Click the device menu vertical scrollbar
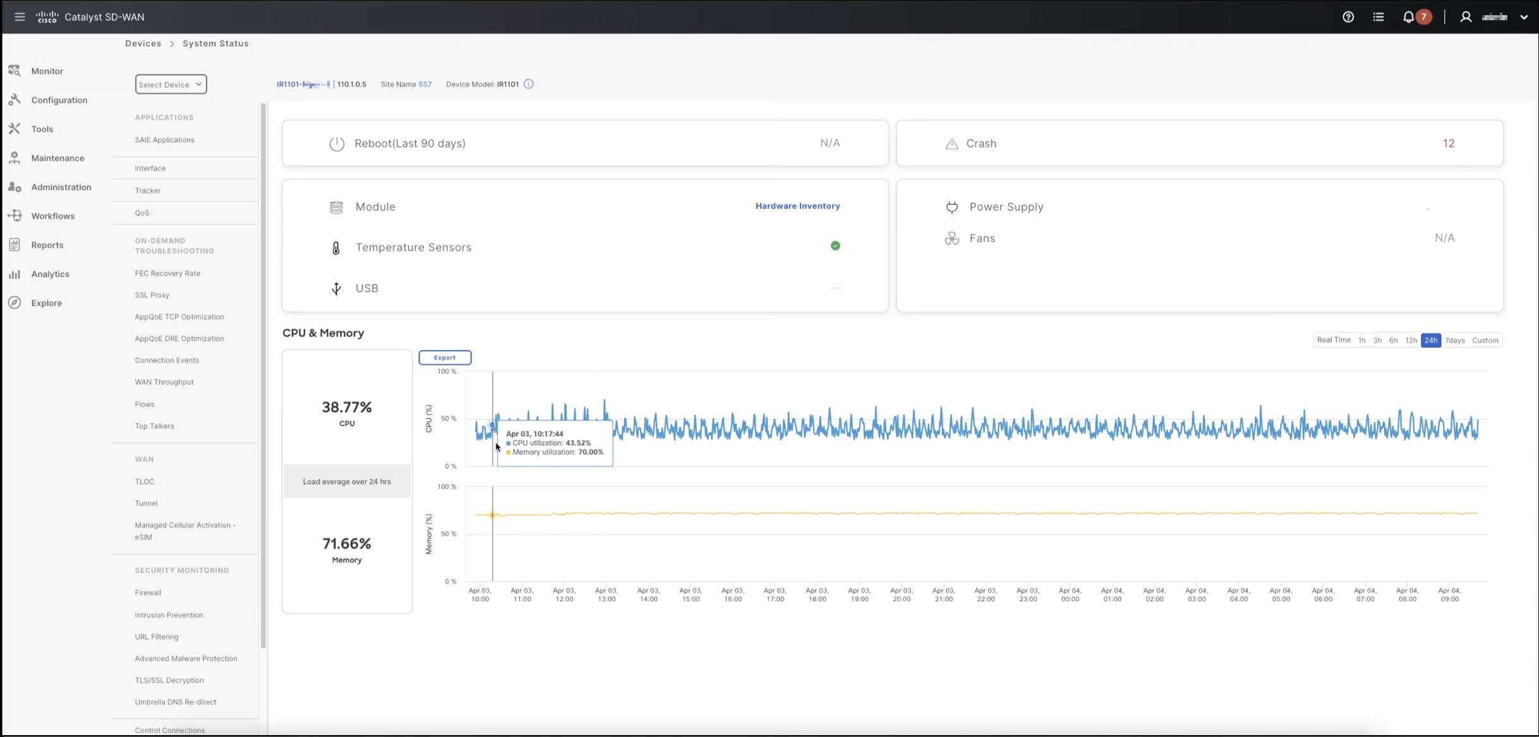 click(263, 375)
